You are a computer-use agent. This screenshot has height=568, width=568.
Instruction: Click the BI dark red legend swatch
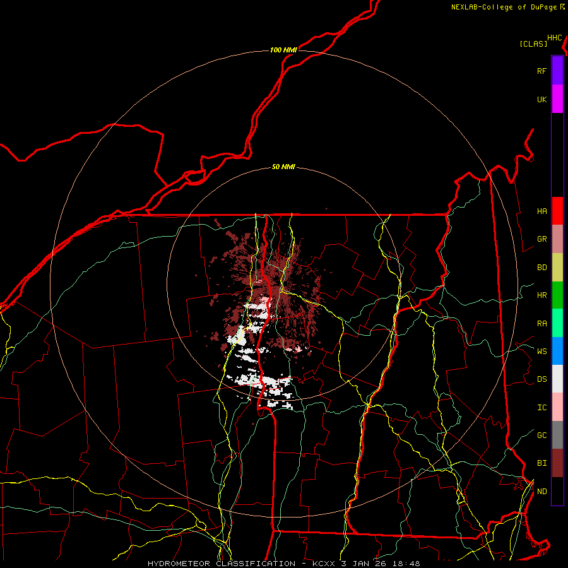[557, 463]
